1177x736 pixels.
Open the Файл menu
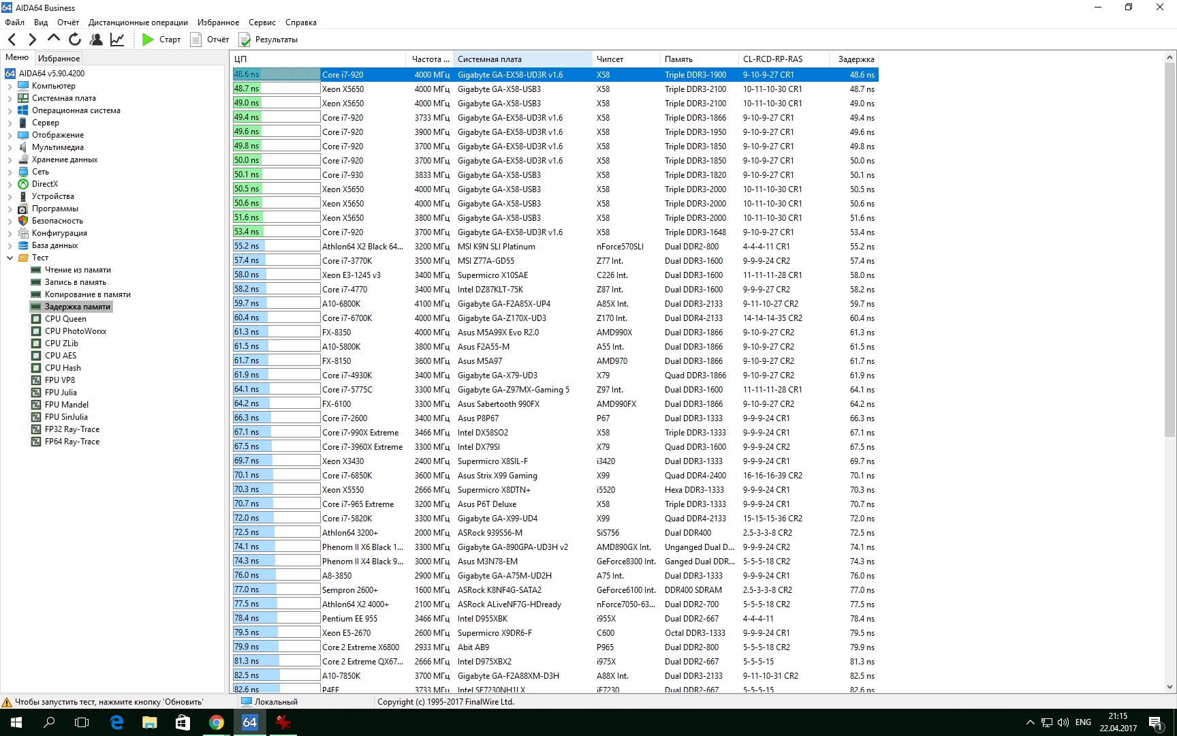pos(14,22)
